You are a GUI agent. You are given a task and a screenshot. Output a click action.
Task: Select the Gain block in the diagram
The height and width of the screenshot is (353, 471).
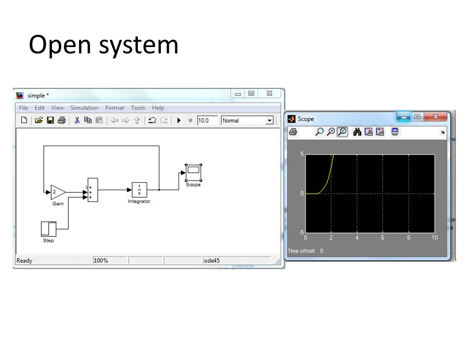point(57,192)
